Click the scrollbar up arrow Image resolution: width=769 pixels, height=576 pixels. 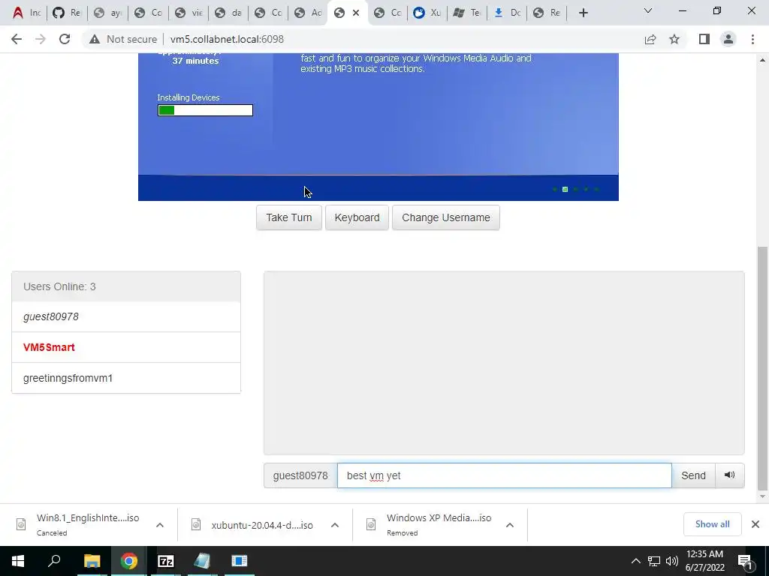tap(762, 60)
